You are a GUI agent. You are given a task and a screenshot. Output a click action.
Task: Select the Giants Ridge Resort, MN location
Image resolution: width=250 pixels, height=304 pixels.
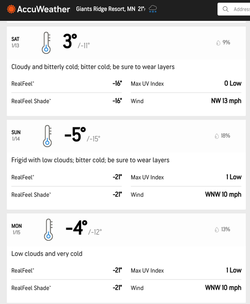pos(106,9)
